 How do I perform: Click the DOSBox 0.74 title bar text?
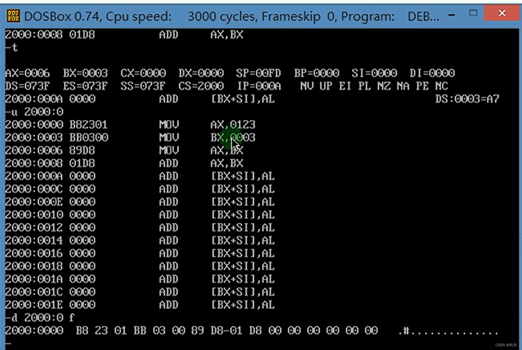(x=231, y=16)
